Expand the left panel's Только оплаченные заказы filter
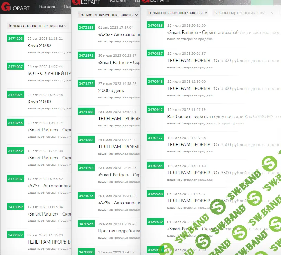The width and height of the screenshot is (281, 255). point(38,26)
